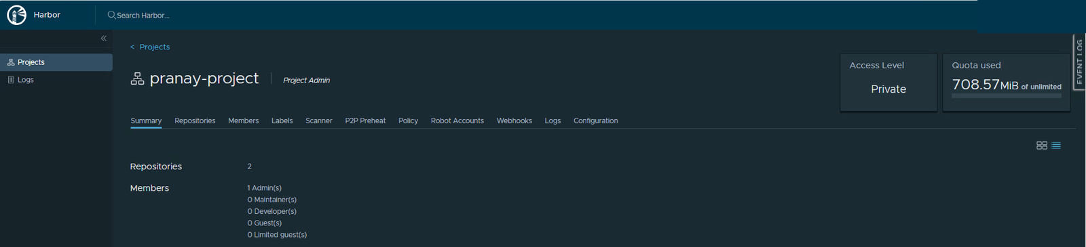The image size is (1086, 247).
Task: Select the Summary tab
Action: coord(146,121)
